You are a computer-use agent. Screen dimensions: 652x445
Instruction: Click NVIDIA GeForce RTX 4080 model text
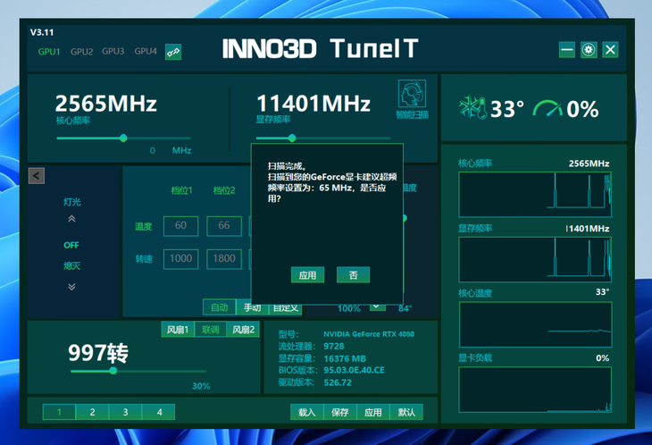(x=369, y=334)
